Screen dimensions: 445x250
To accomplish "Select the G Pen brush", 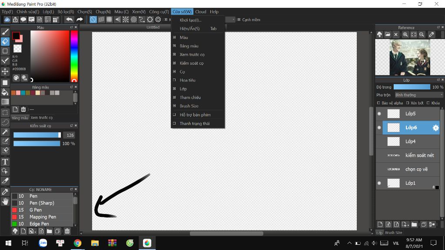I will pos(42,210).
